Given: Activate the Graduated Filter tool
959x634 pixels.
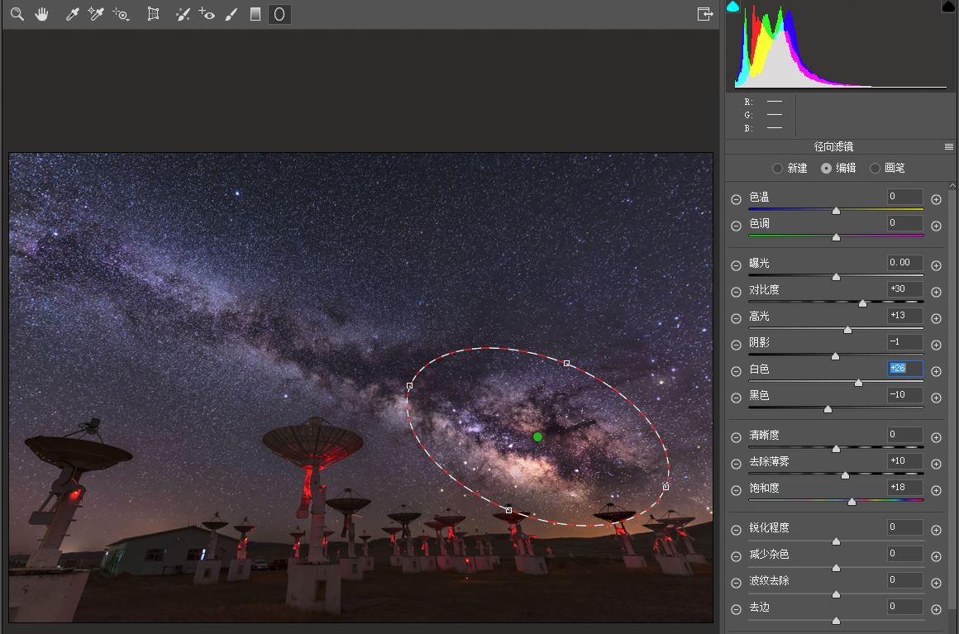Looking at the screenshot, I should click(255, 14).
